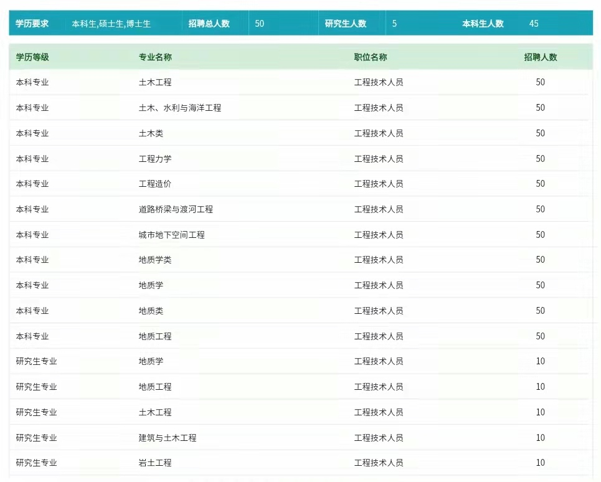The height and width of the screenshot is (482, 601).
Task: Click the 职位名称 column header
Action: coord(371,57)
